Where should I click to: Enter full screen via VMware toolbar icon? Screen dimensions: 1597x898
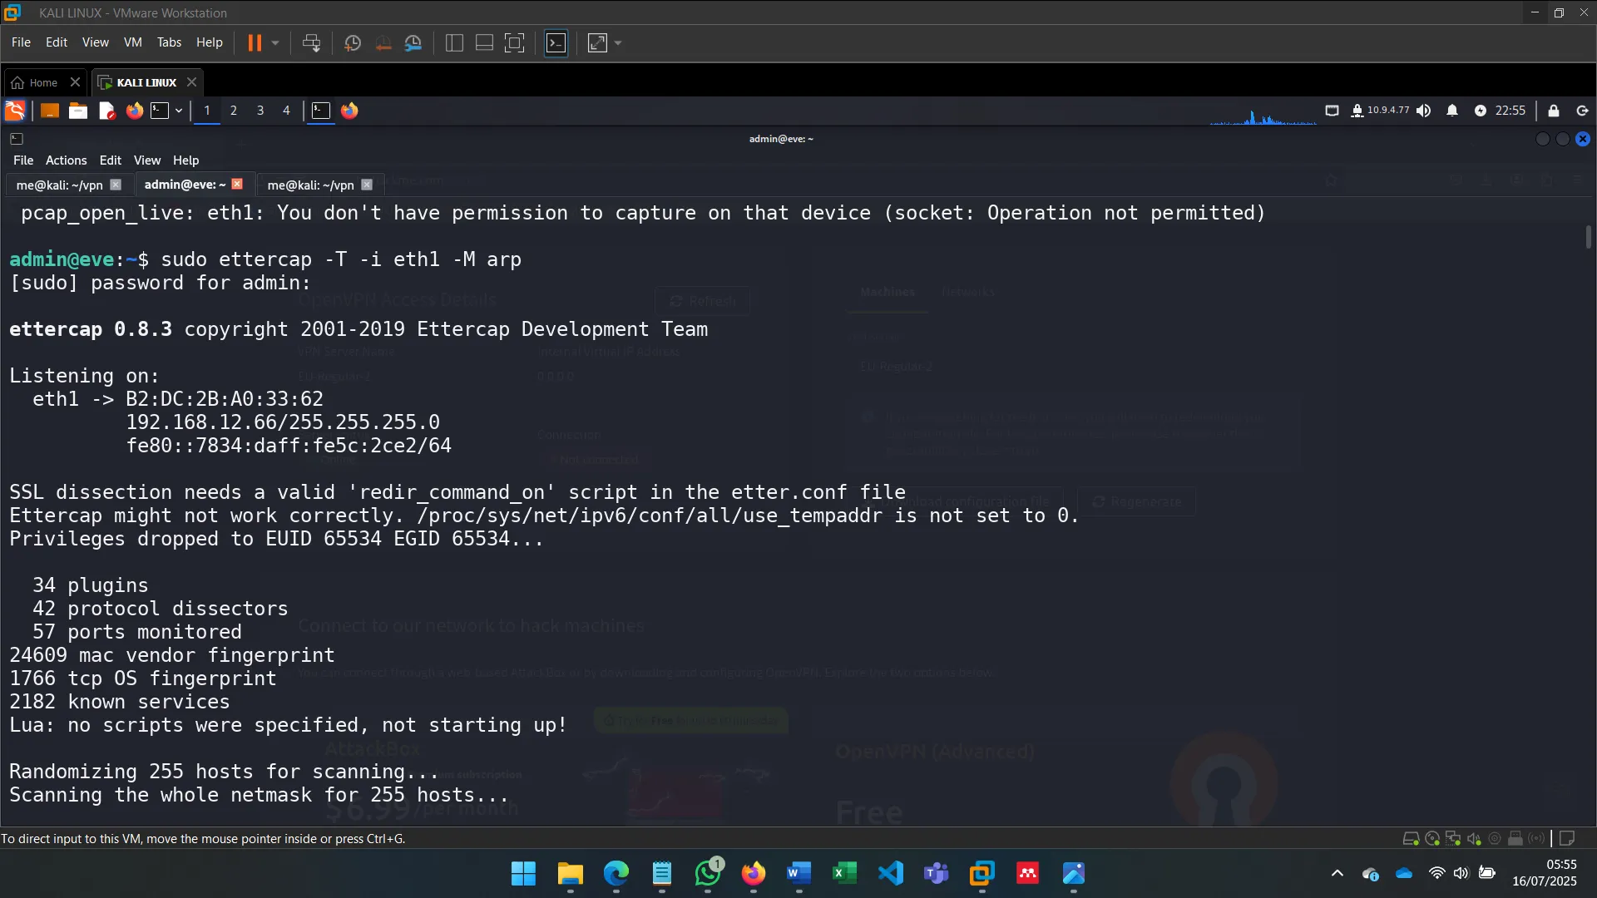pyautogui.click(x=515, y=42)
